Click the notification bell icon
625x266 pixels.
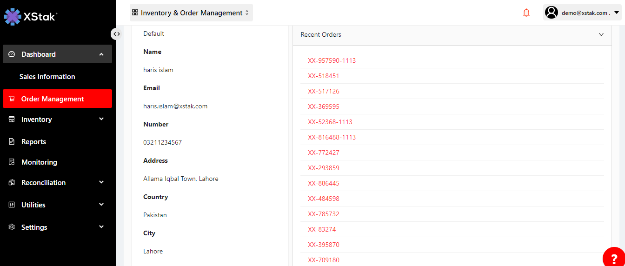click(526, 13)
